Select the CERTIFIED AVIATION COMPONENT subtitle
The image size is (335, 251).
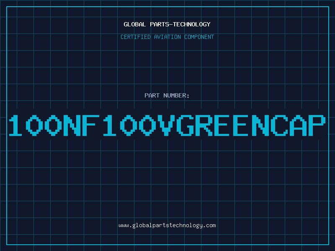(x=167, y=37)
